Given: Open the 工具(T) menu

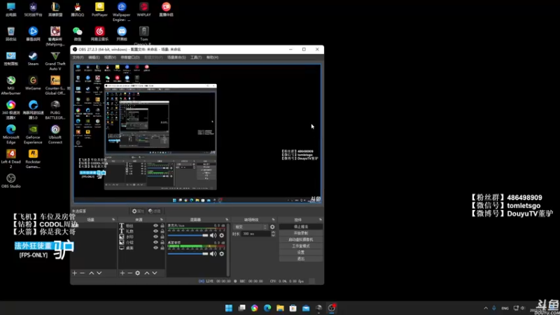Looking at the screenshot, I should pos(196,57).
